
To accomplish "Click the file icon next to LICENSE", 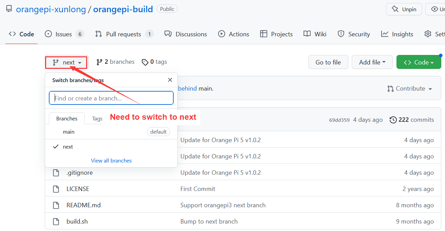I will [x=56, y=189].
